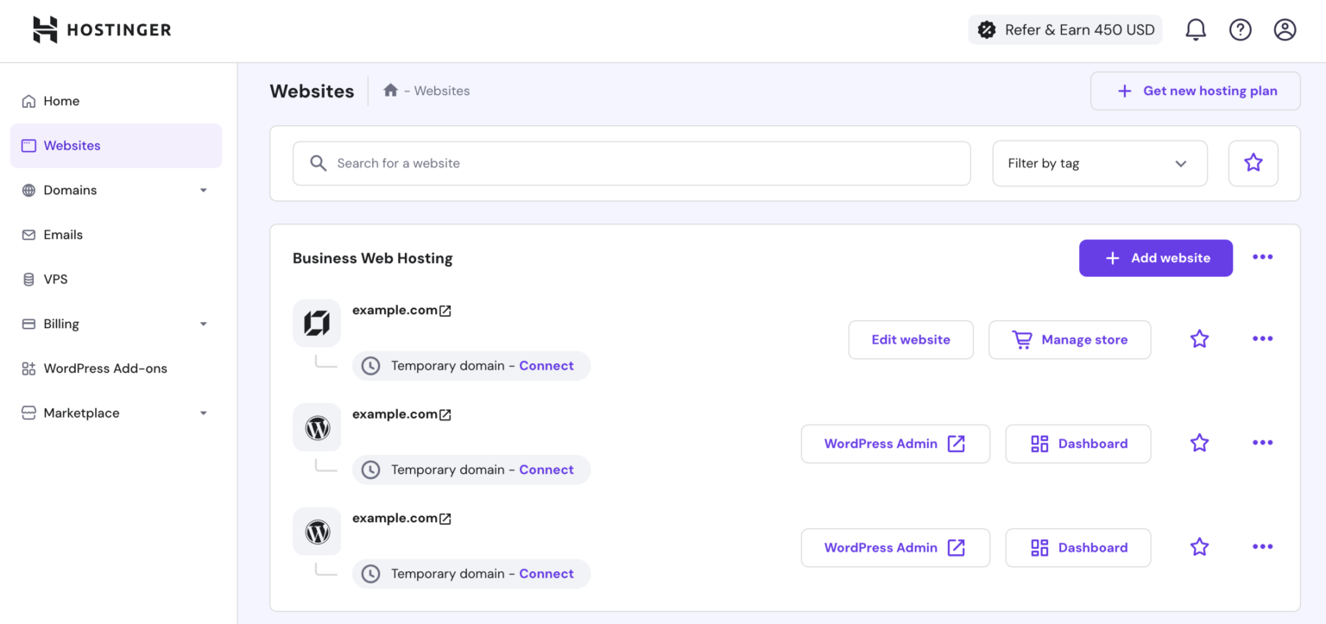Click the external link icon next to example.com
Image resolution: width=1326 pixels, height=624 pixels.
[x=445, y=309]
